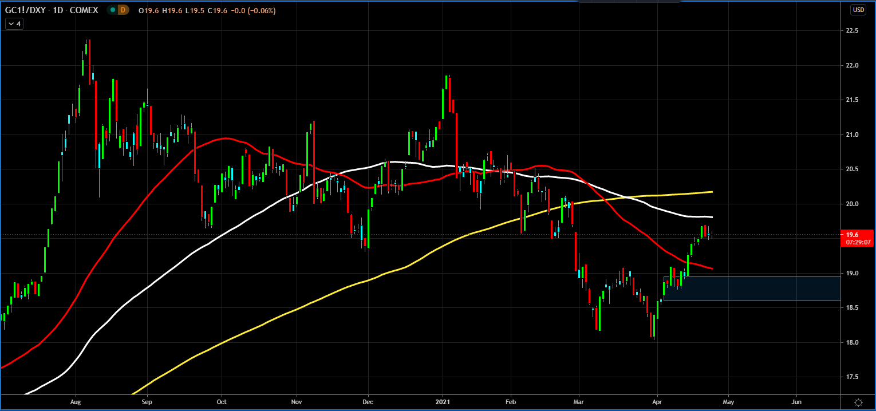Click the 21.5 price scale label

pos(851,100)
